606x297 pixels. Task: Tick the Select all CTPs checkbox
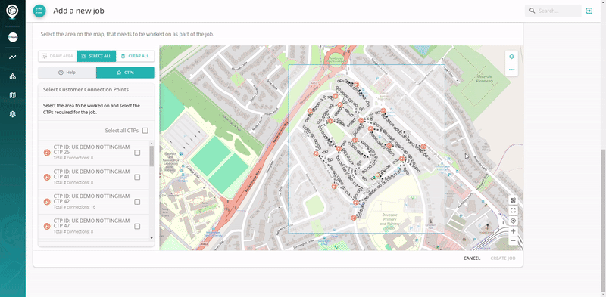pyautogui.click(x=145, y=131)
